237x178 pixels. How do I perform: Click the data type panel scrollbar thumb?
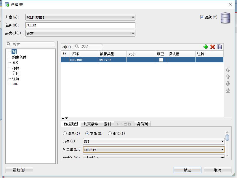click(227, 137)
